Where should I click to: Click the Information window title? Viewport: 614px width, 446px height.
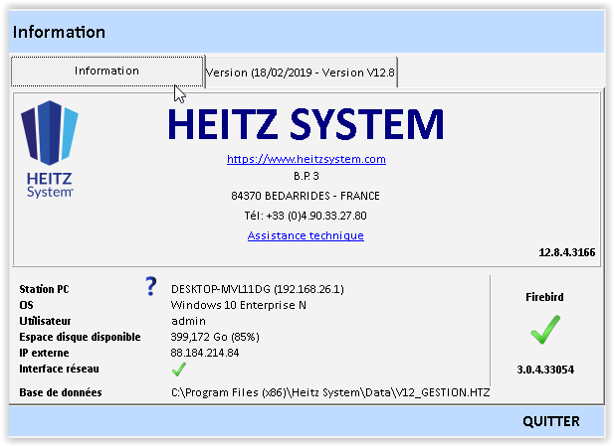click(59, 32)
